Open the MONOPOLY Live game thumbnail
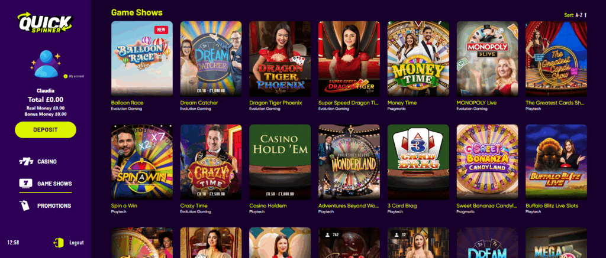 tap(488, 58)
